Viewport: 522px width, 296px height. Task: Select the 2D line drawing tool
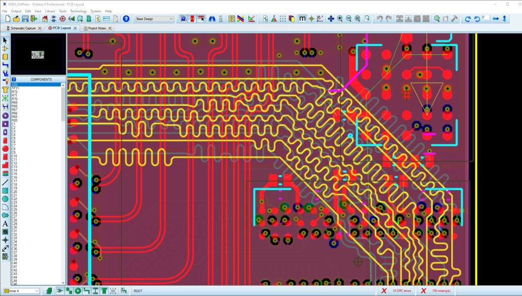pyautogui.click(x=5, y=182)
